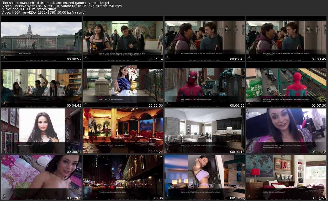Click the Back menu item in first thumbnail
This screenshot has width=328, height=201.
[27, 60]
